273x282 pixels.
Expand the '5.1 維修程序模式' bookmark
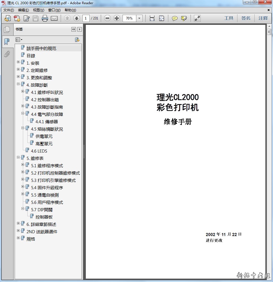(x=23, y=165)
